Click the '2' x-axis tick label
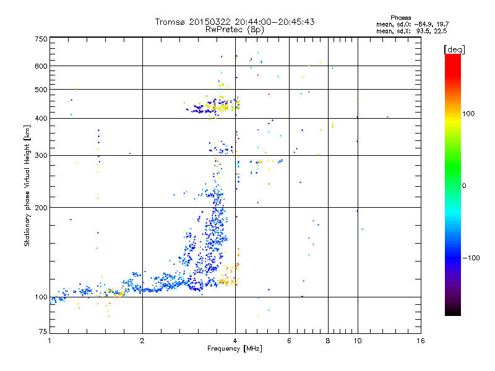 [142, 341]
